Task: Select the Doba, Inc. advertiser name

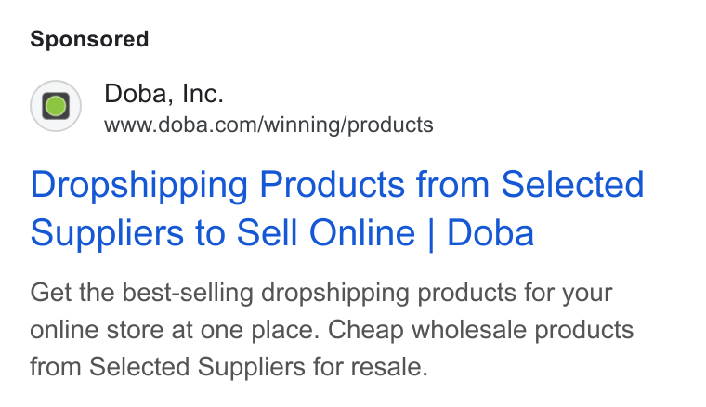Action: coord(163,94)
